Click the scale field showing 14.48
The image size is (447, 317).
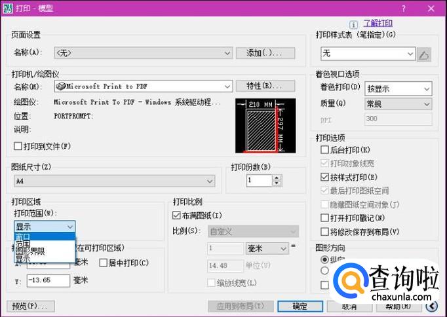225,266
